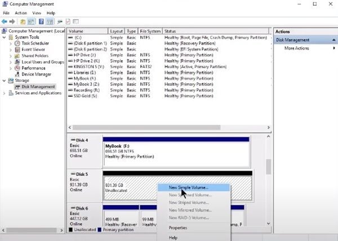
Task: Open the Help menu in menu bar
Action: pos(51,13)
